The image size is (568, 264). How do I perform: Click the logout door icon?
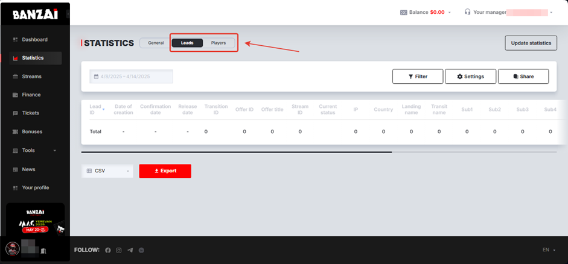pos(43,251)
